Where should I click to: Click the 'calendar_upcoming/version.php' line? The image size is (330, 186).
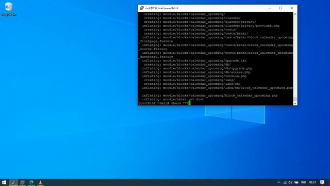coord(194,76)
